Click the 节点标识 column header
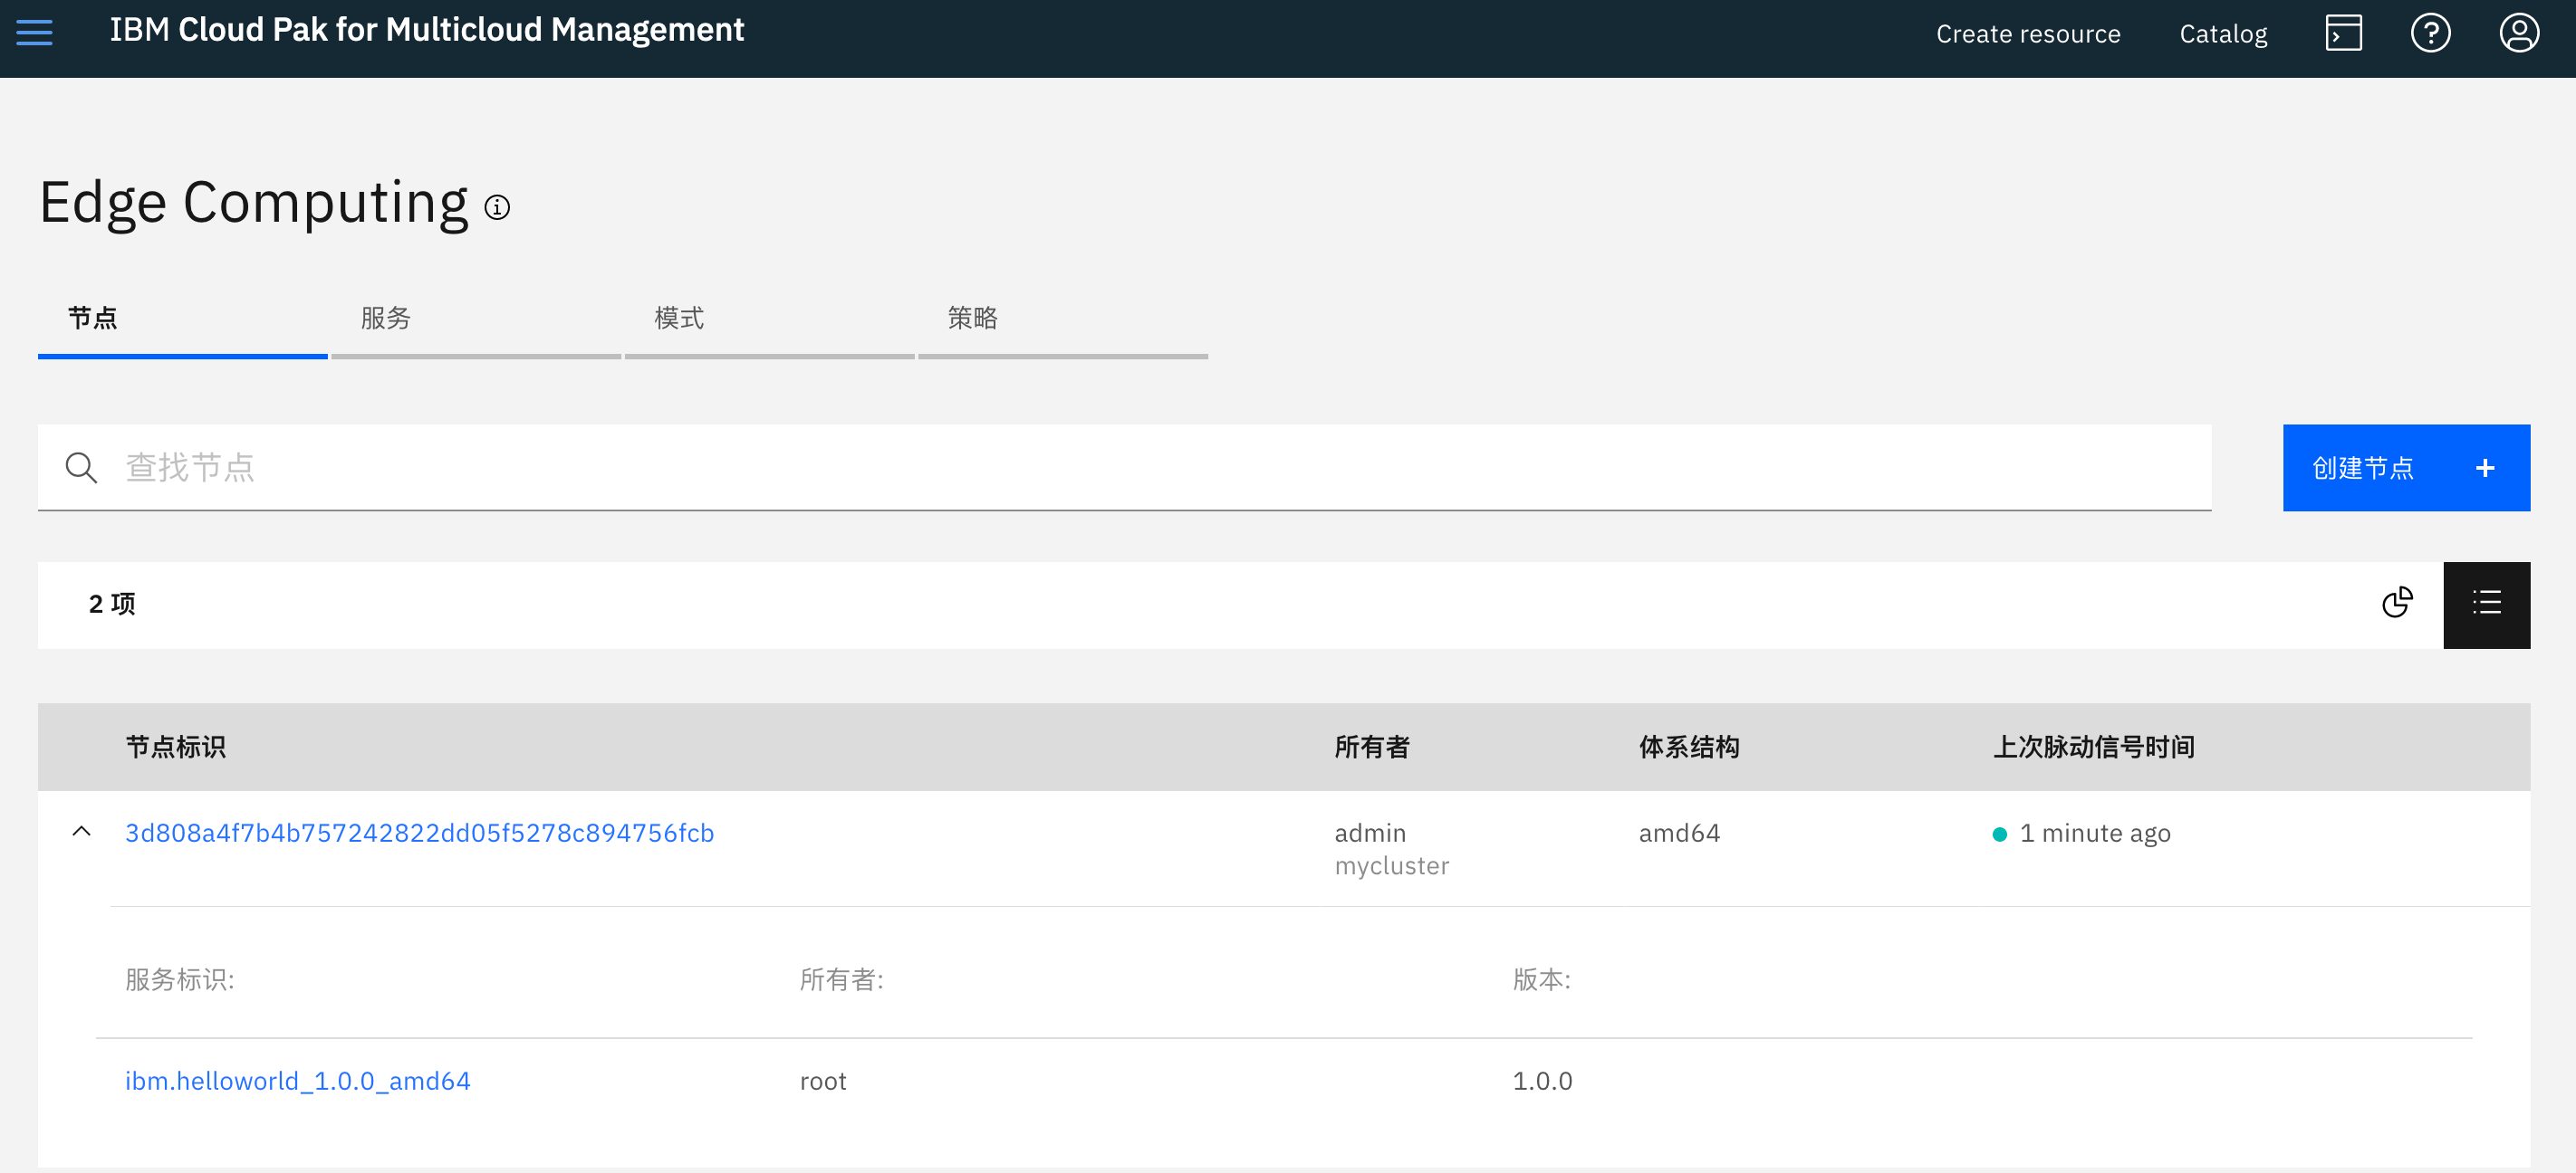Viewport: 2576px width, 1173px height. click(175, 747)
